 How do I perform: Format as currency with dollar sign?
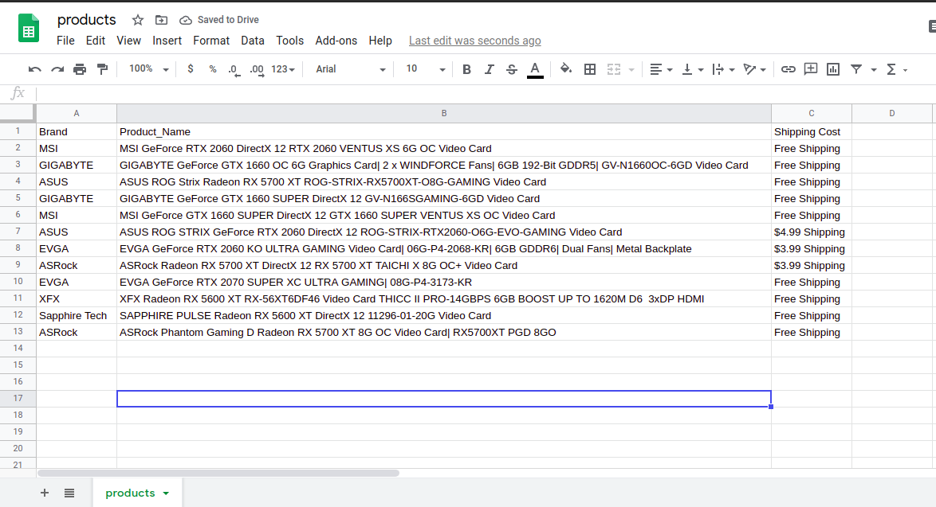[191, 69]
